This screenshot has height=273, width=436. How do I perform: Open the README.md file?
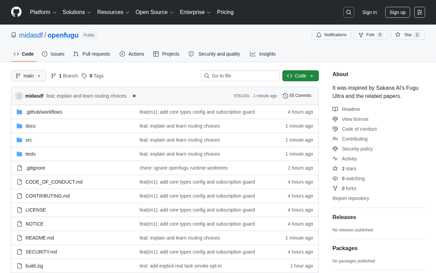coord(40,238)
